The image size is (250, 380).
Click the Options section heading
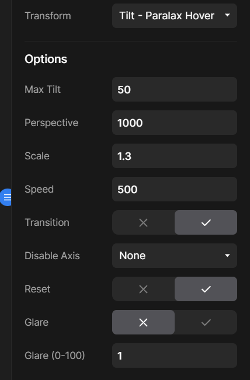(46, 59)
